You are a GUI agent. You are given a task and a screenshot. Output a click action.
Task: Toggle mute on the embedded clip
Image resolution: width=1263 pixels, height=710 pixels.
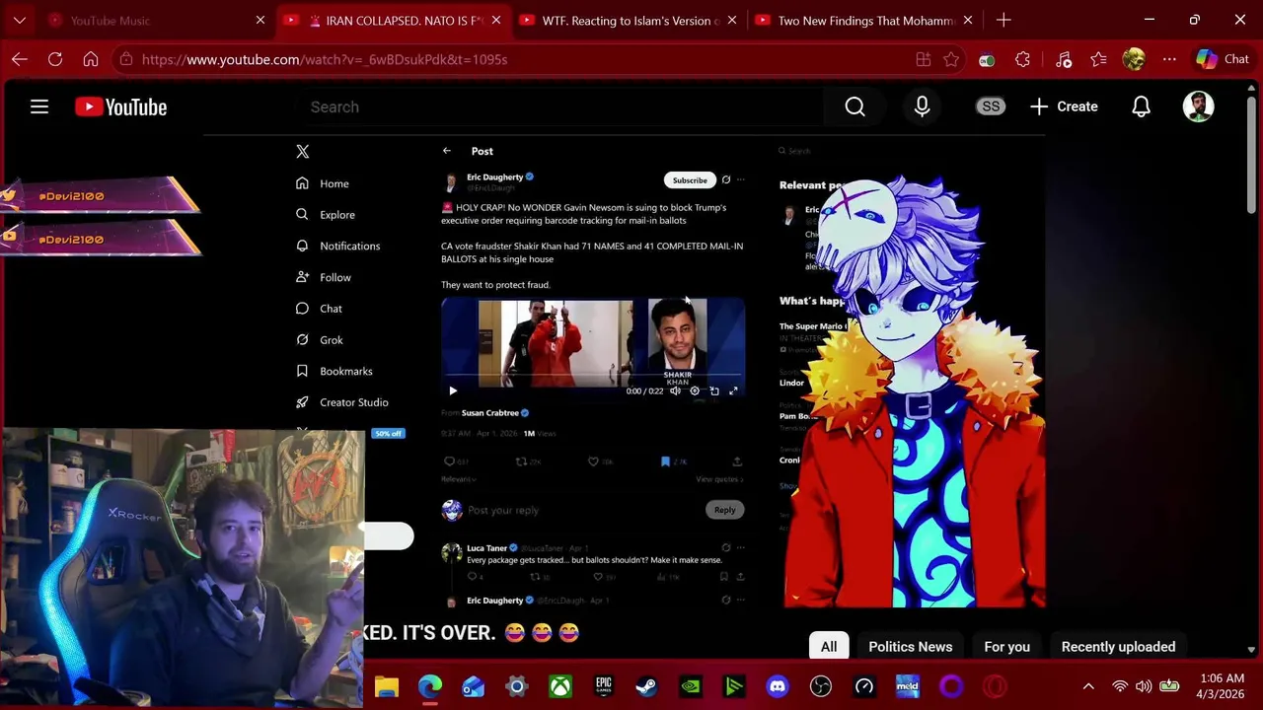click(x=675, y=391)
